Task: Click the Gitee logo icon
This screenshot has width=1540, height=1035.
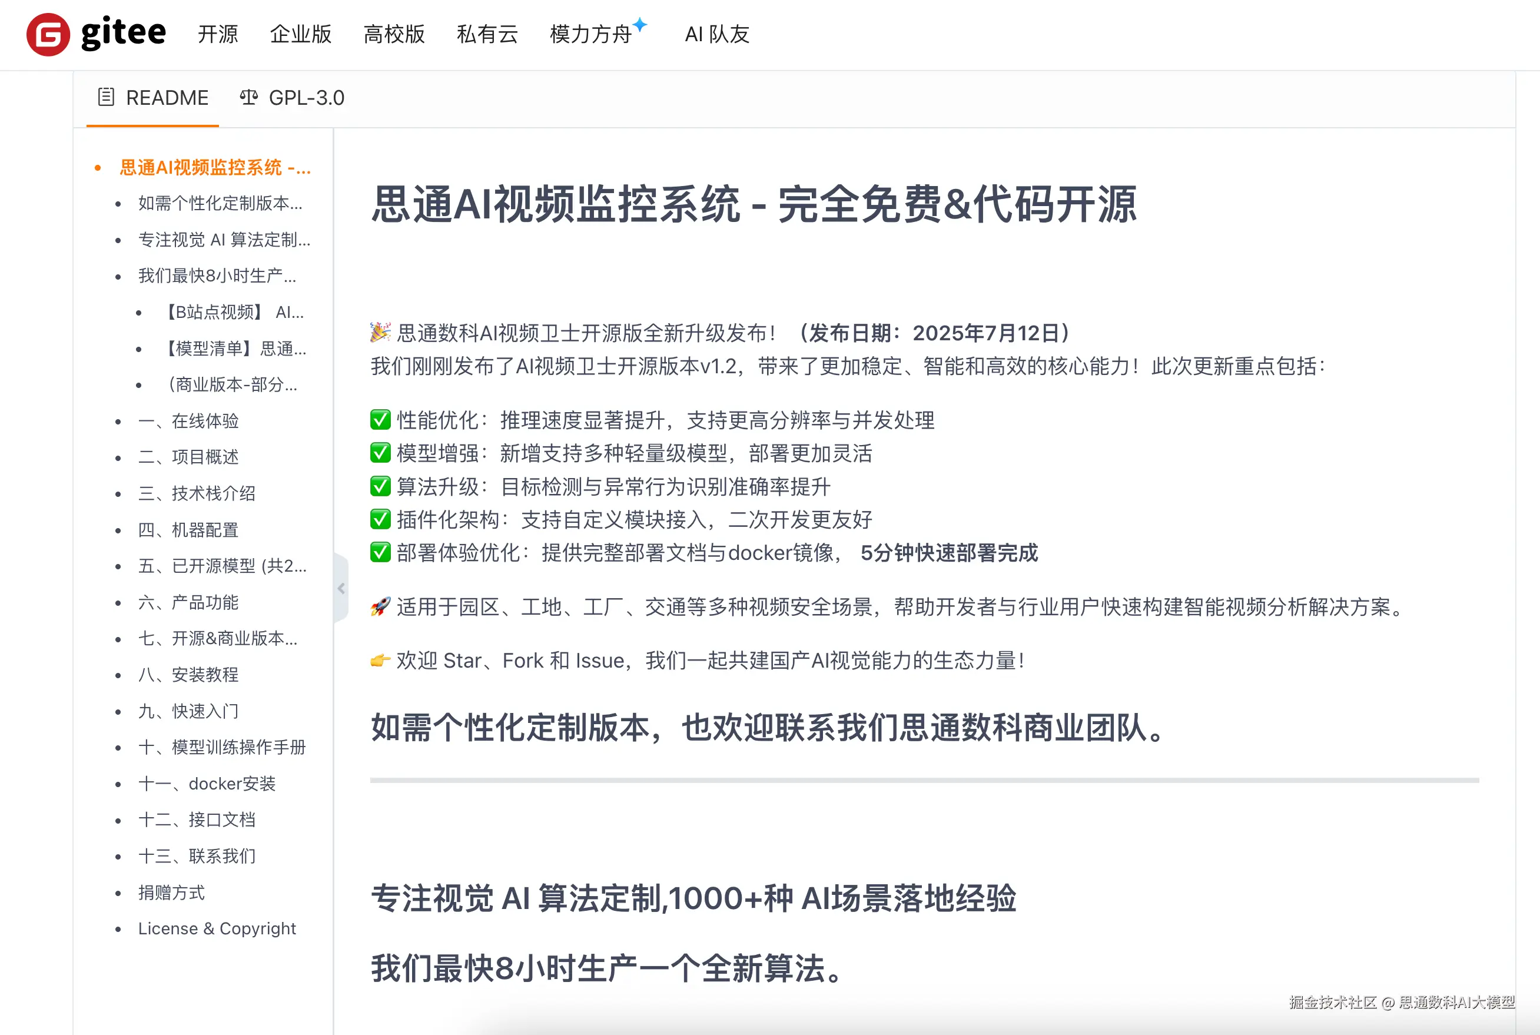Action: 48,34
